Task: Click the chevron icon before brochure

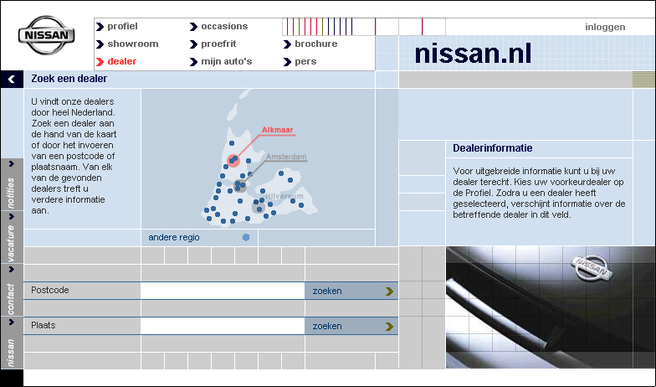Action: point(287,44)
